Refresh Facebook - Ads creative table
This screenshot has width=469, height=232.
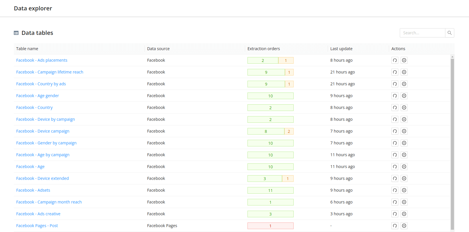(x=395, y=214)
